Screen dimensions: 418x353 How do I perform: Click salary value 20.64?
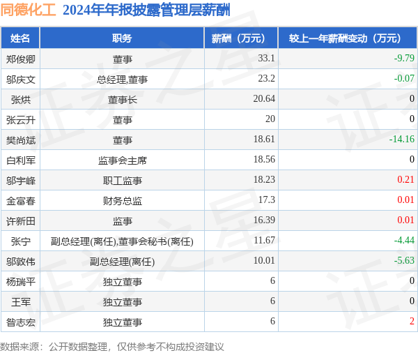[264, 98]
